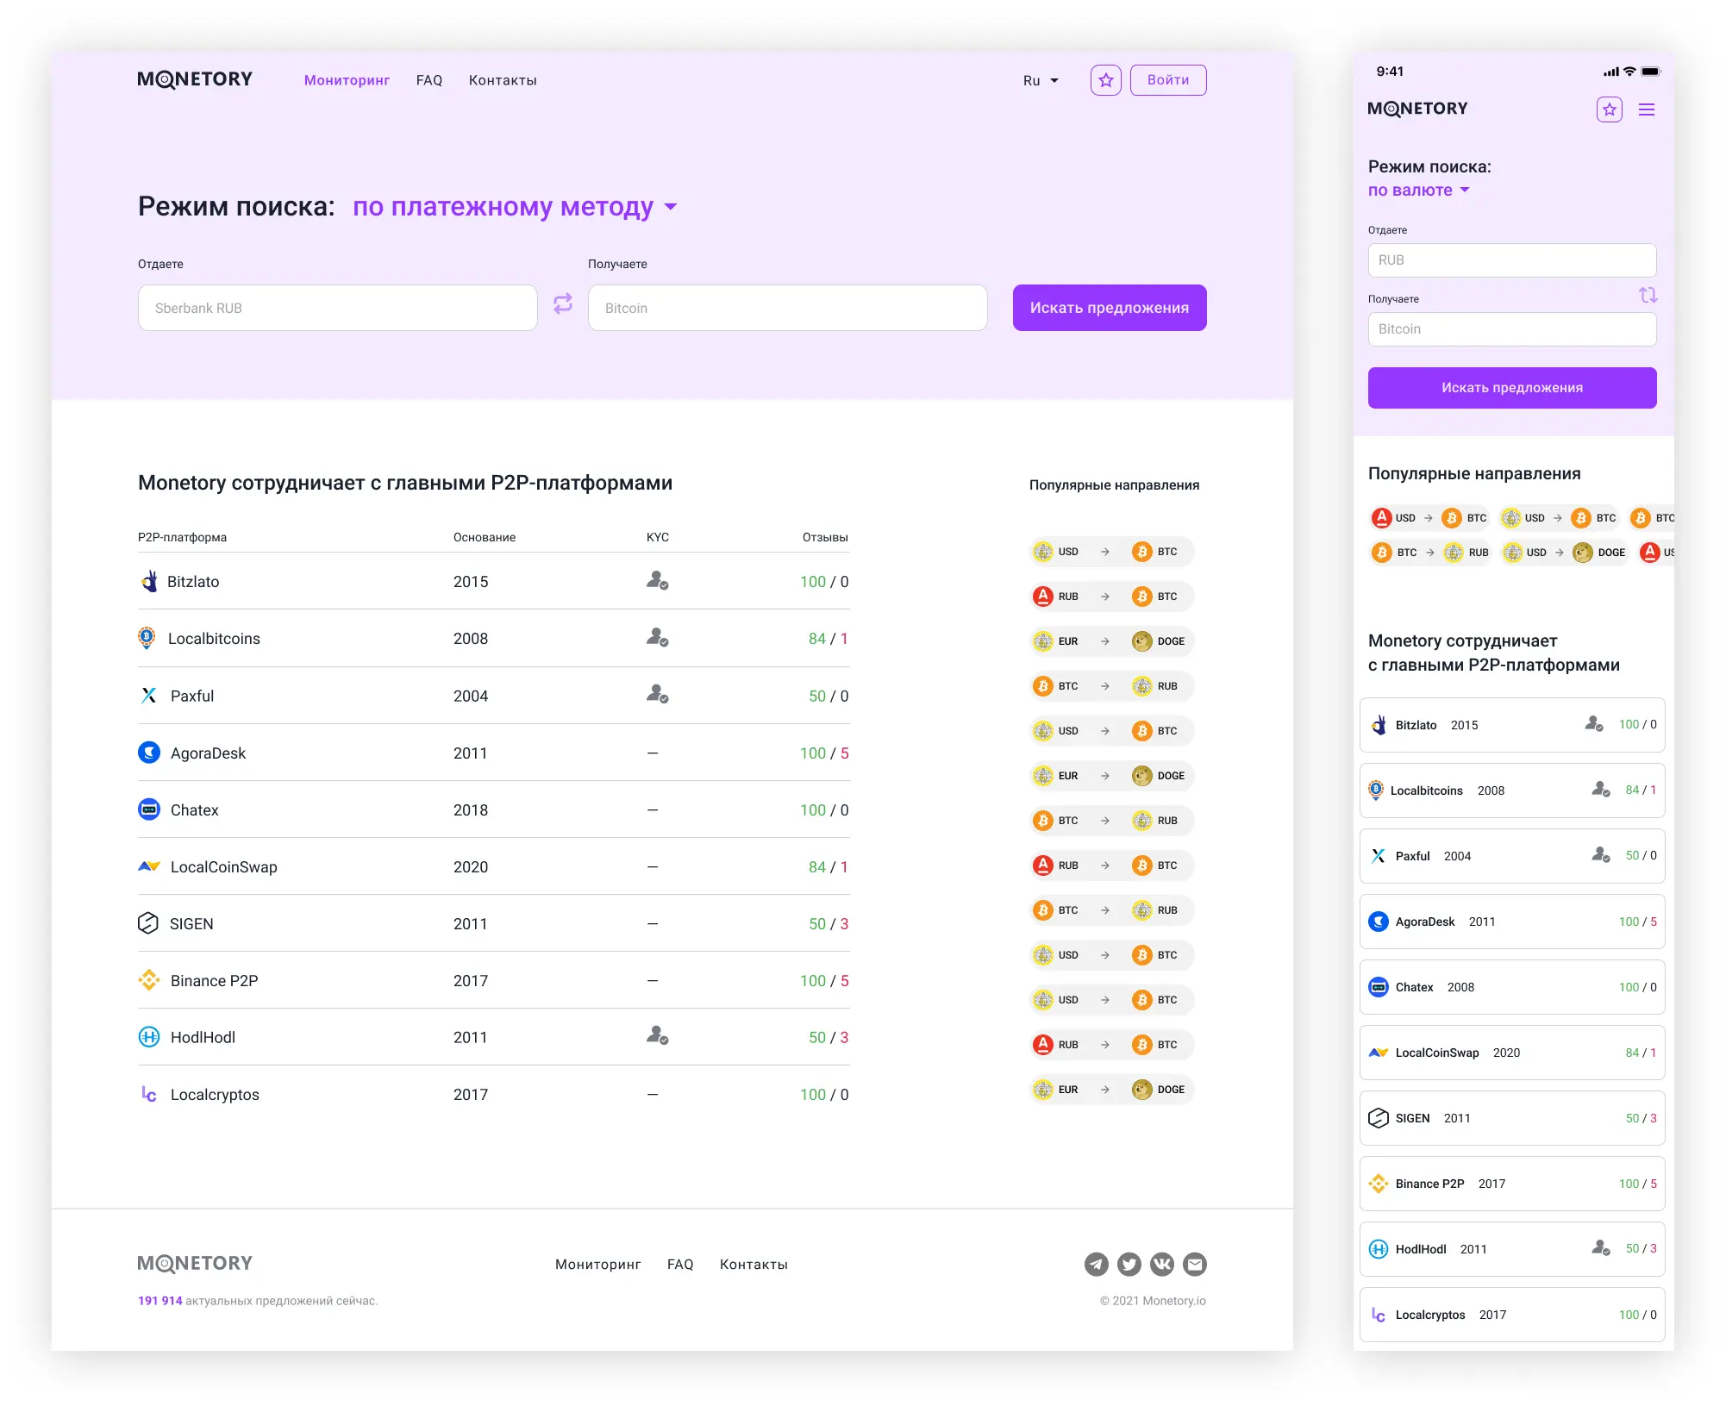
Task: Click desktop 'Искать предложения' button
Action: click(x=1110, y=308)
